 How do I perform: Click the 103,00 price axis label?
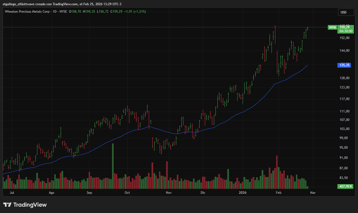[x=344, y=129]
